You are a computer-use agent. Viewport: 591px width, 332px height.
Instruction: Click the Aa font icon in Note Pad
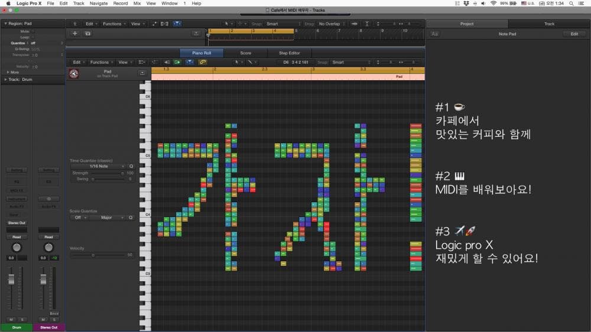434,34
